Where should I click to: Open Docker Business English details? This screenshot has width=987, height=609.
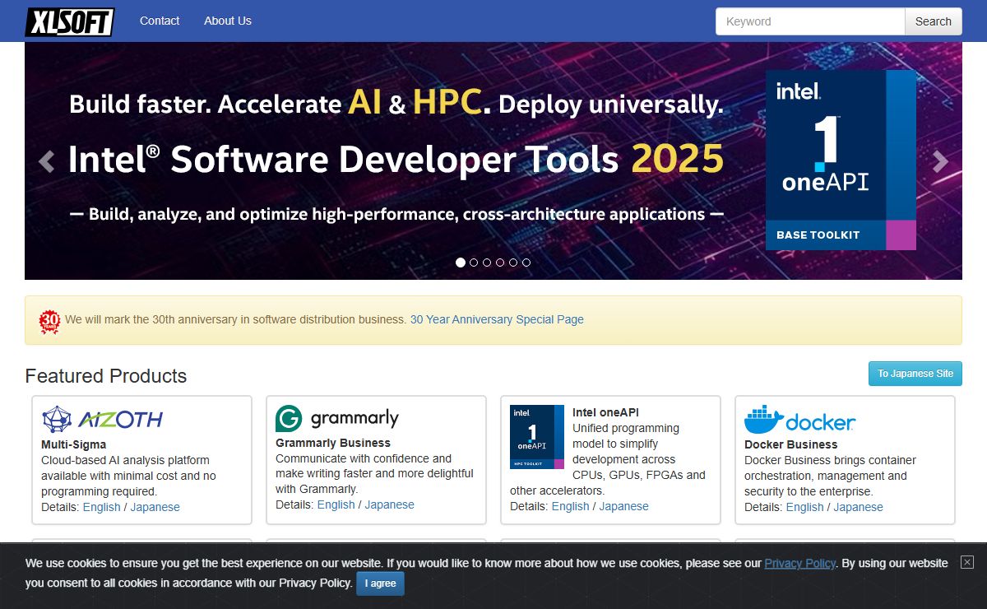click(805, 507)
